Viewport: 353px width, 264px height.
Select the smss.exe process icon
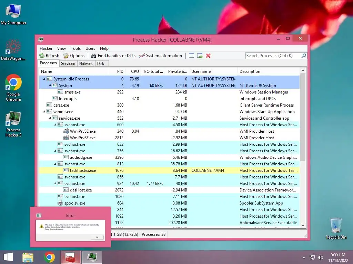(x=60, y=92)
